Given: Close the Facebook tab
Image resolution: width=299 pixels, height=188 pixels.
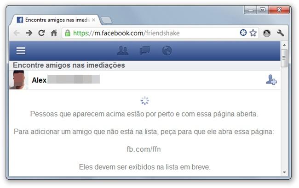Looking at the screenshot, I should (93, 20).
